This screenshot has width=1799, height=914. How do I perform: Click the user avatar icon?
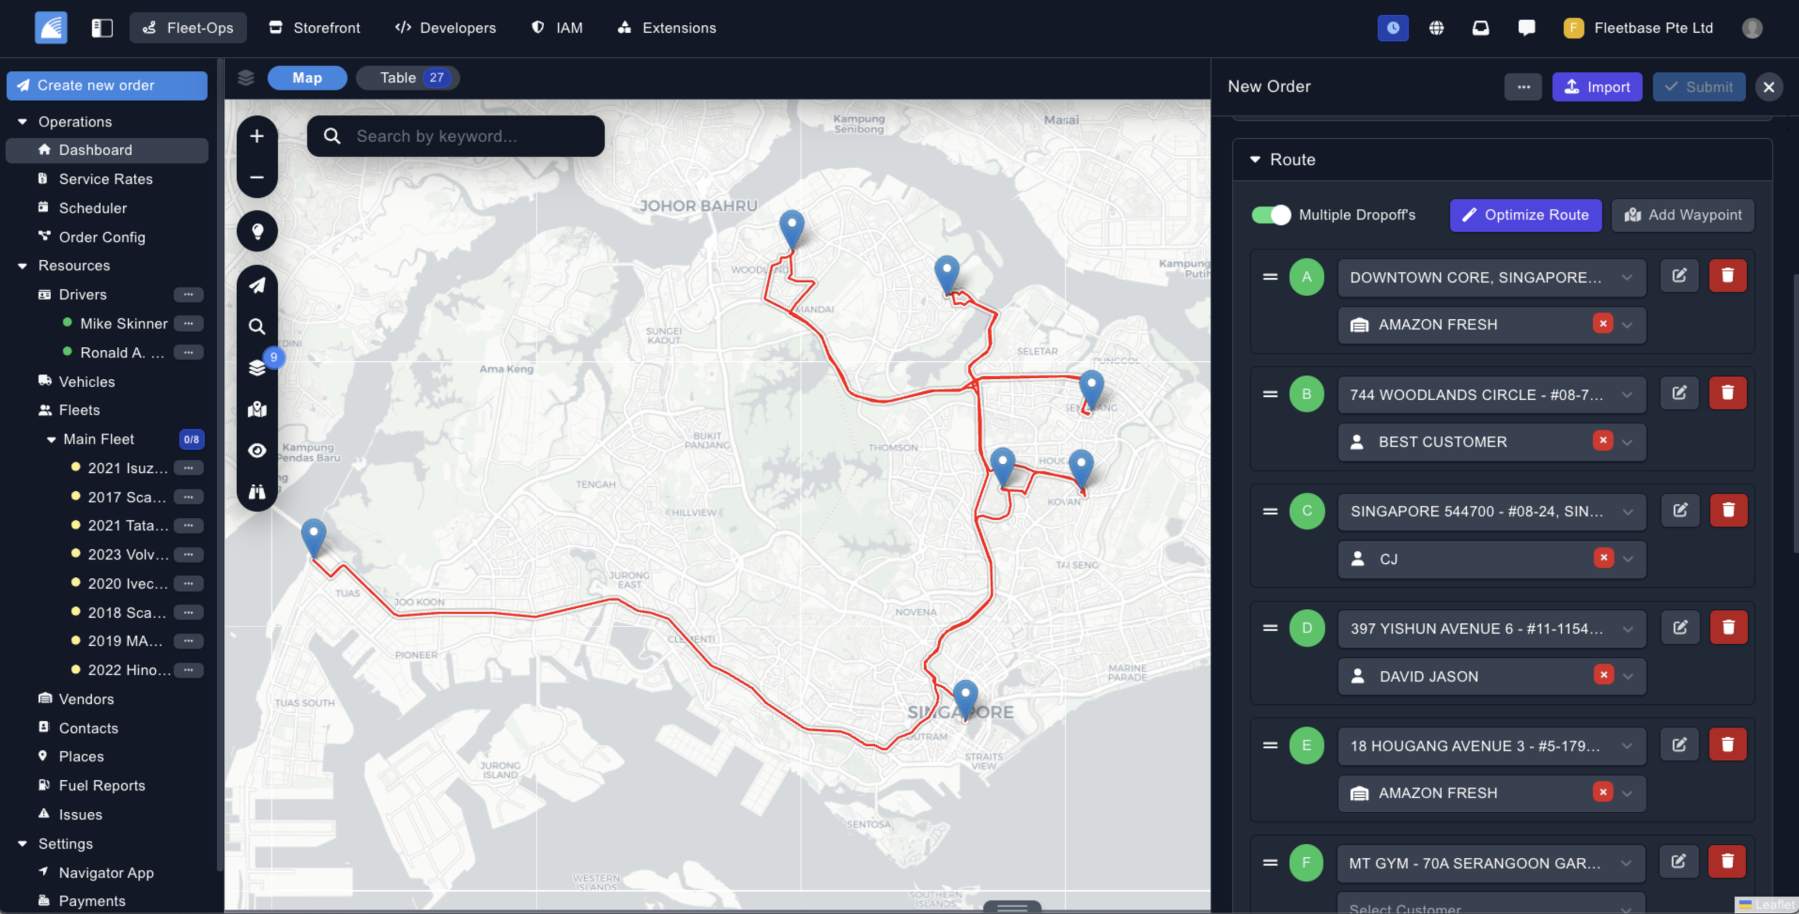[1752, 28]
